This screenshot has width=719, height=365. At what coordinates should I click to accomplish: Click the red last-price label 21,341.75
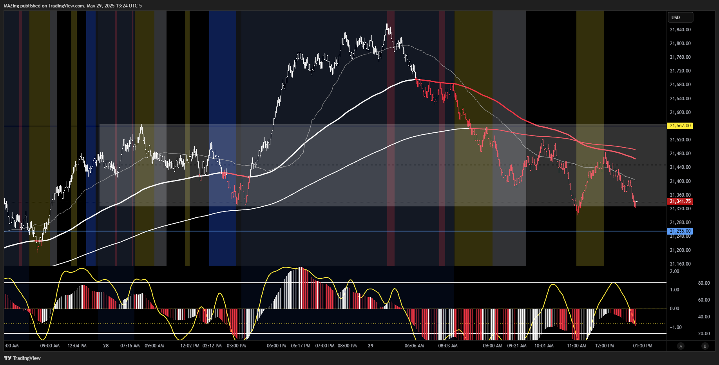point(680,201)
